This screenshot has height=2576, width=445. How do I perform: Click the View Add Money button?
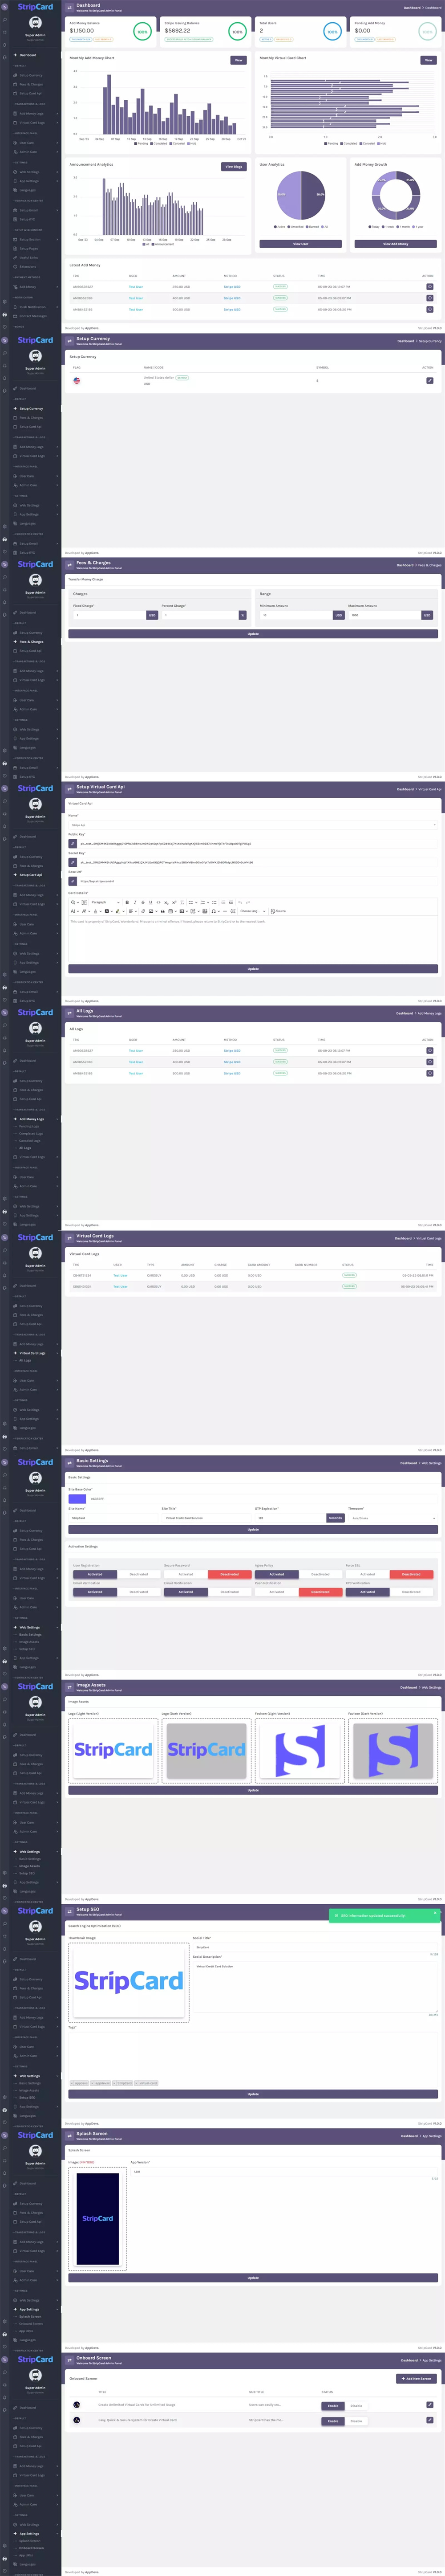click(x=395, y=243)
